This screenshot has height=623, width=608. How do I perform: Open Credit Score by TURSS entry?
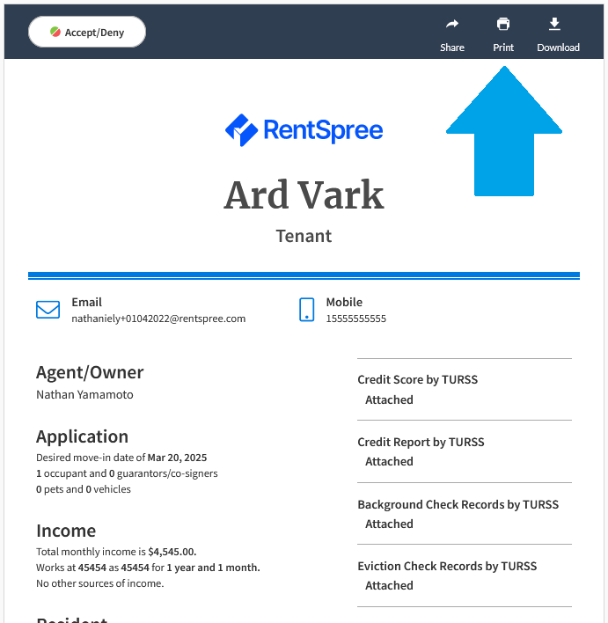tap(418, 379)
